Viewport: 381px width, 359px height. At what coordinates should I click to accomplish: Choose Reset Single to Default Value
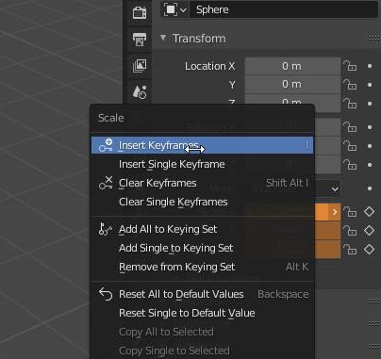[x=202, y=313]
